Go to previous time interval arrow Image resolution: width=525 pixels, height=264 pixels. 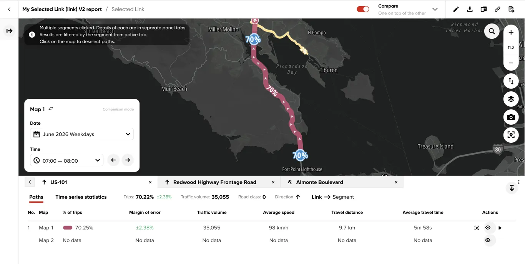click(113, 160)
